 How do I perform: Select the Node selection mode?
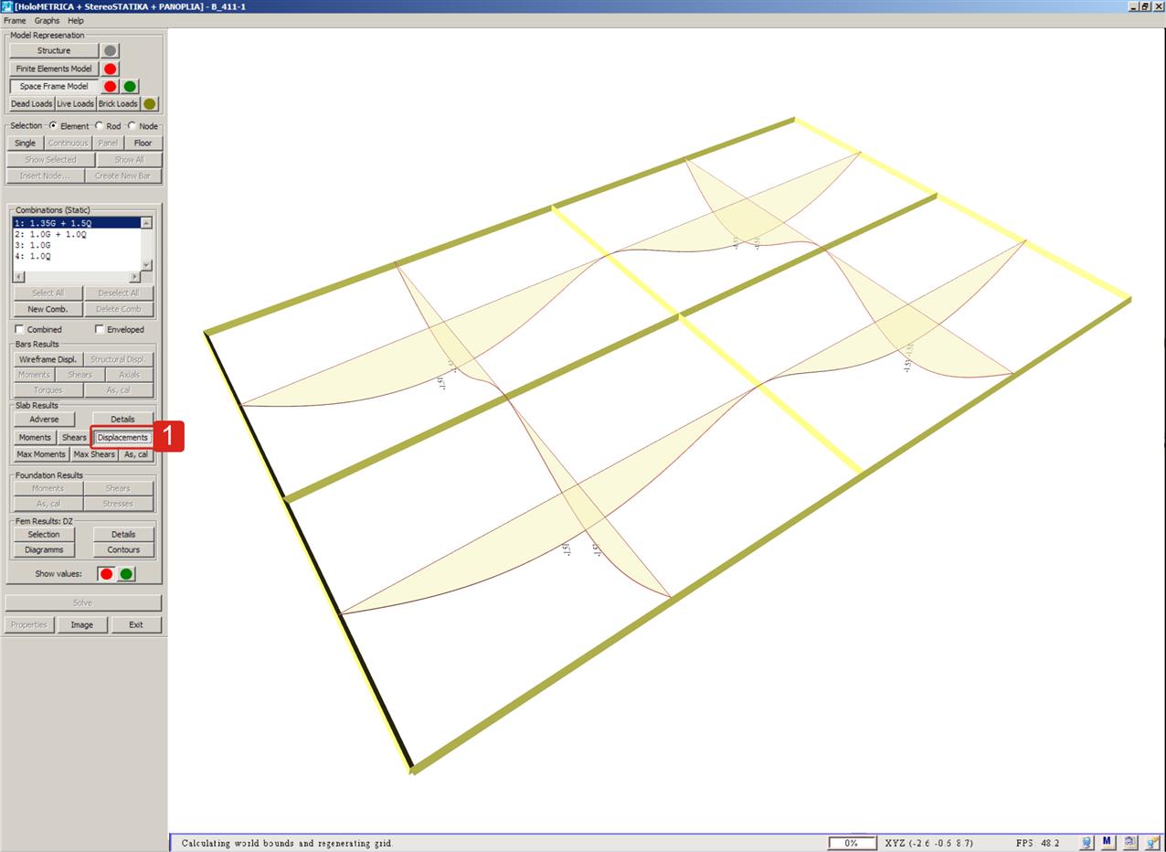pyautogui.click(x=132, y=126)
